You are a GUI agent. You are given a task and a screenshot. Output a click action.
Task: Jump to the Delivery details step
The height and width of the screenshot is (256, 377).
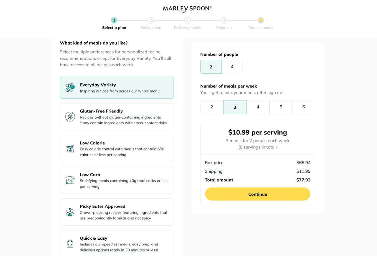click(187, 20)
